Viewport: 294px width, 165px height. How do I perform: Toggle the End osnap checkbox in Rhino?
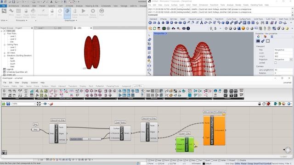click(x=149, y=160)
